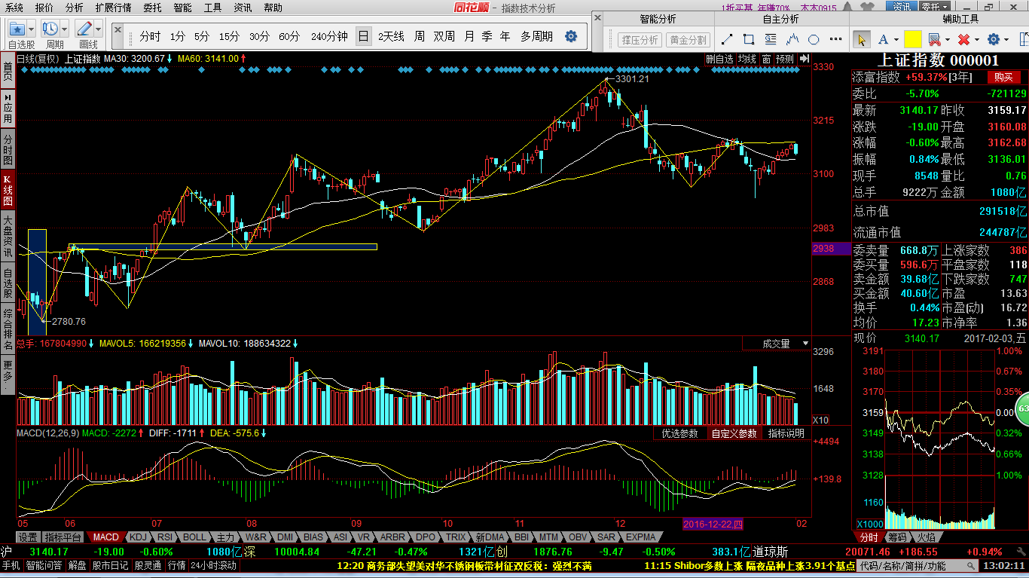The width and height of the screenshot is (1029, 578).
Task: Switch chart to 多周期 view
Action: [x=536, y=36]
